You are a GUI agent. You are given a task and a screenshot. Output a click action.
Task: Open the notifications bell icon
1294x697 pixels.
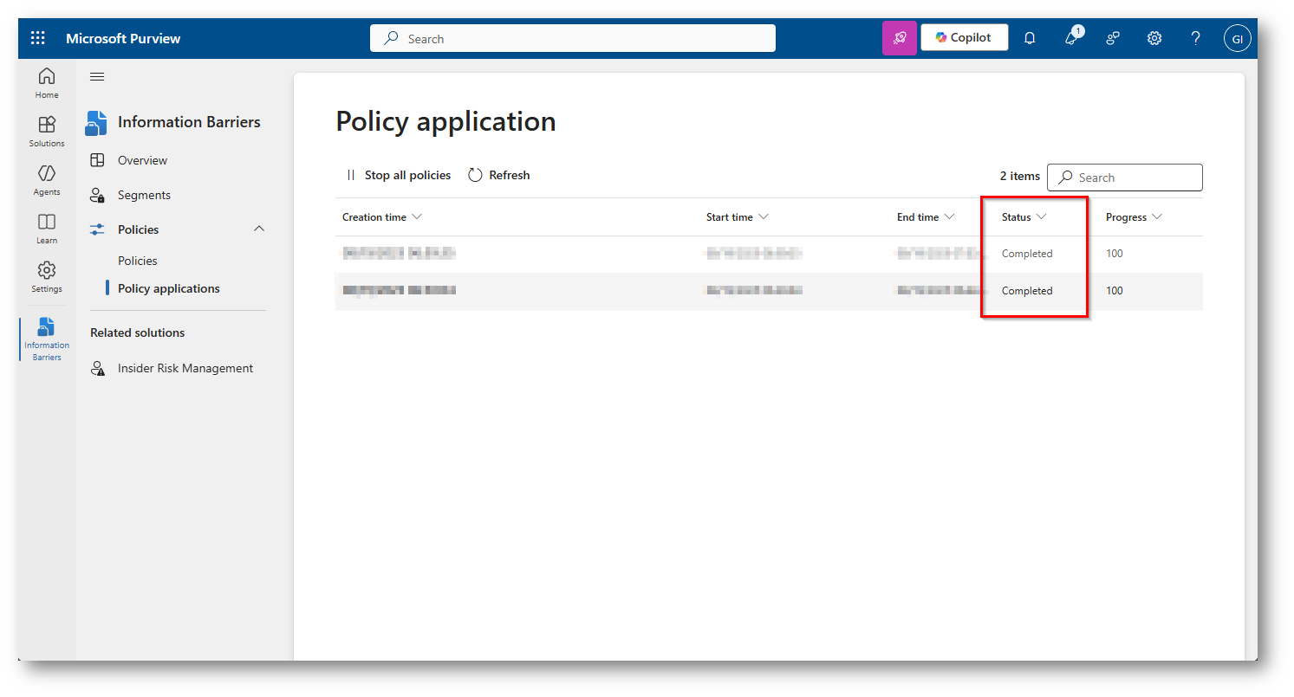[1030, 38]
